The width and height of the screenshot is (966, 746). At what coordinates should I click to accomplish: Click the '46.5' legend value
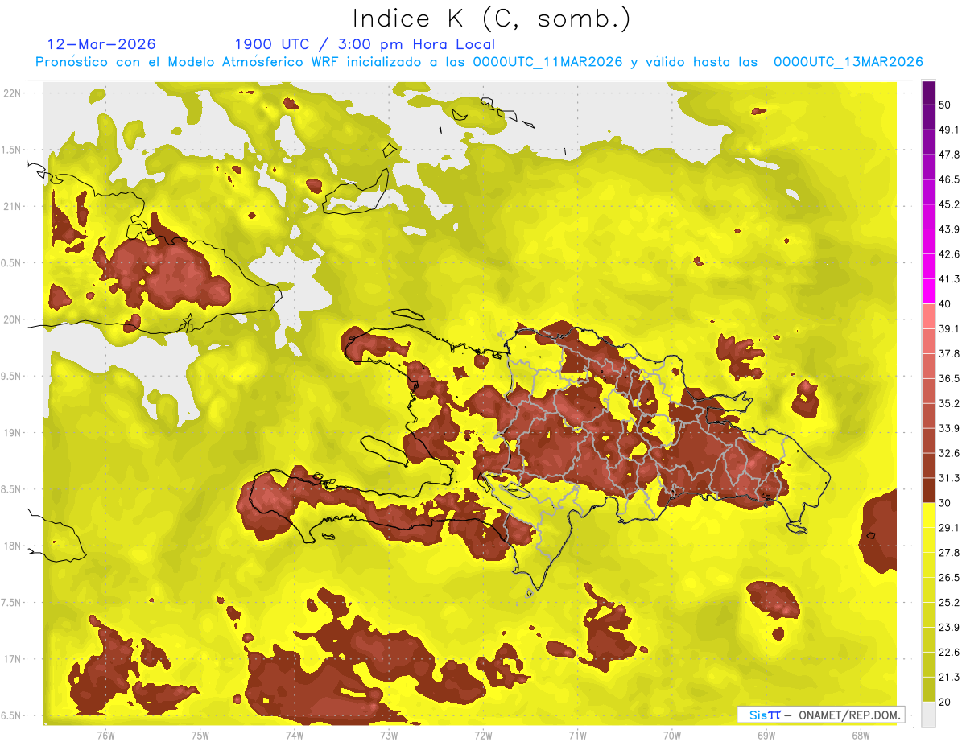[949, 179]
